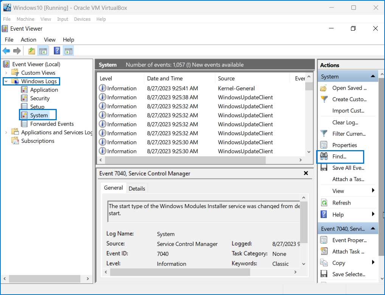Click Save All Events floppy icon
The width and height of the screenshot is (385, 295).
pyautogui.click(x=324, y=168)
